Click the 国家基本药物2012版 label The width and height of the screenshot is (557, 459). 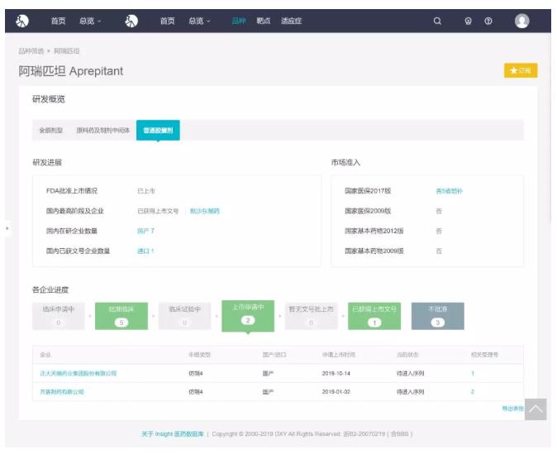click(x=374, y=231)
